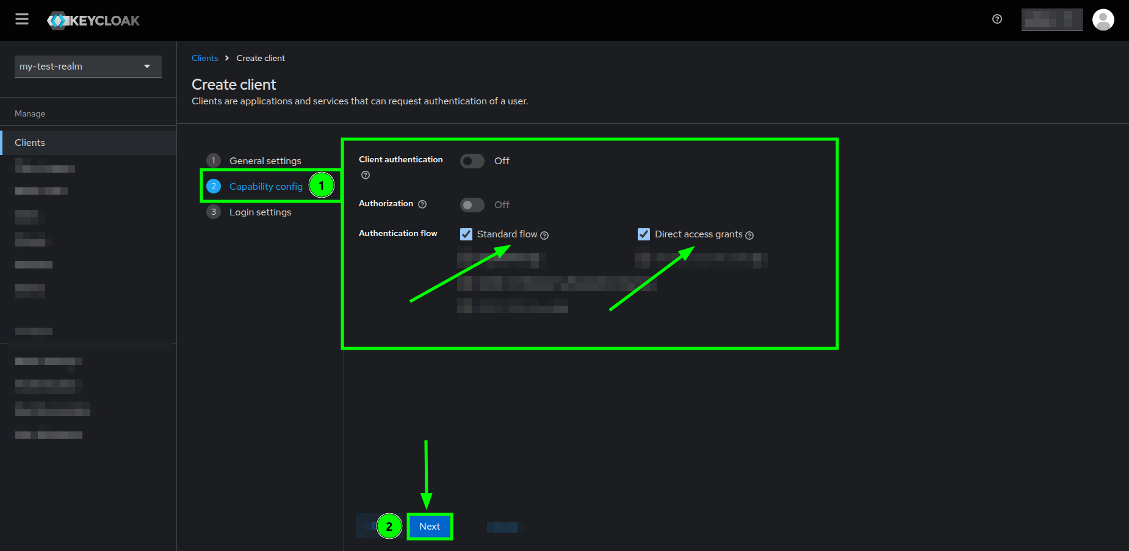Viewport: 1129px width, 551px height.
Task: Click the Next button
Action: pos(429,526)
